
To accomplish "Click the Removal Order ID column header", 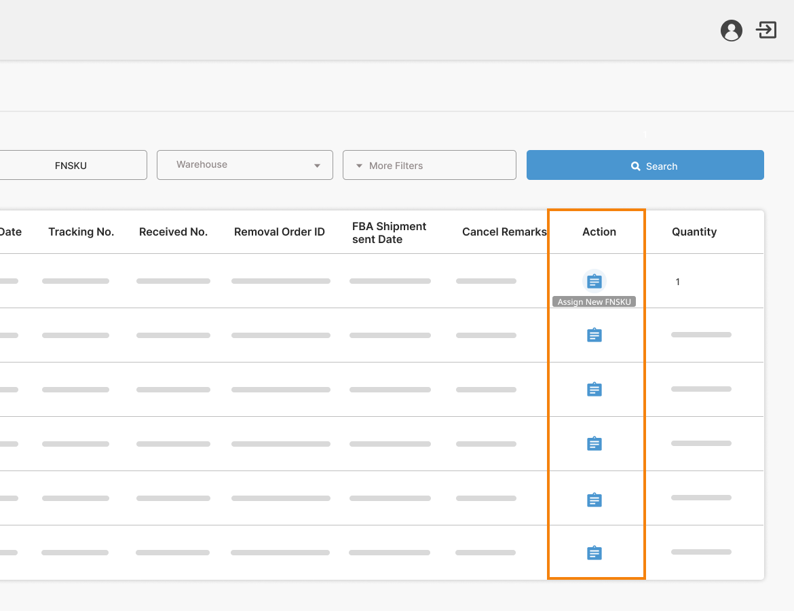I will point(279,232).
